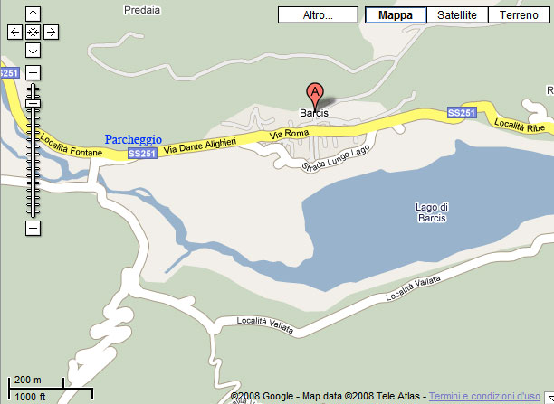554x404 pixels.
Task: Pan the map east with right arrow
Action: point(52,33)
